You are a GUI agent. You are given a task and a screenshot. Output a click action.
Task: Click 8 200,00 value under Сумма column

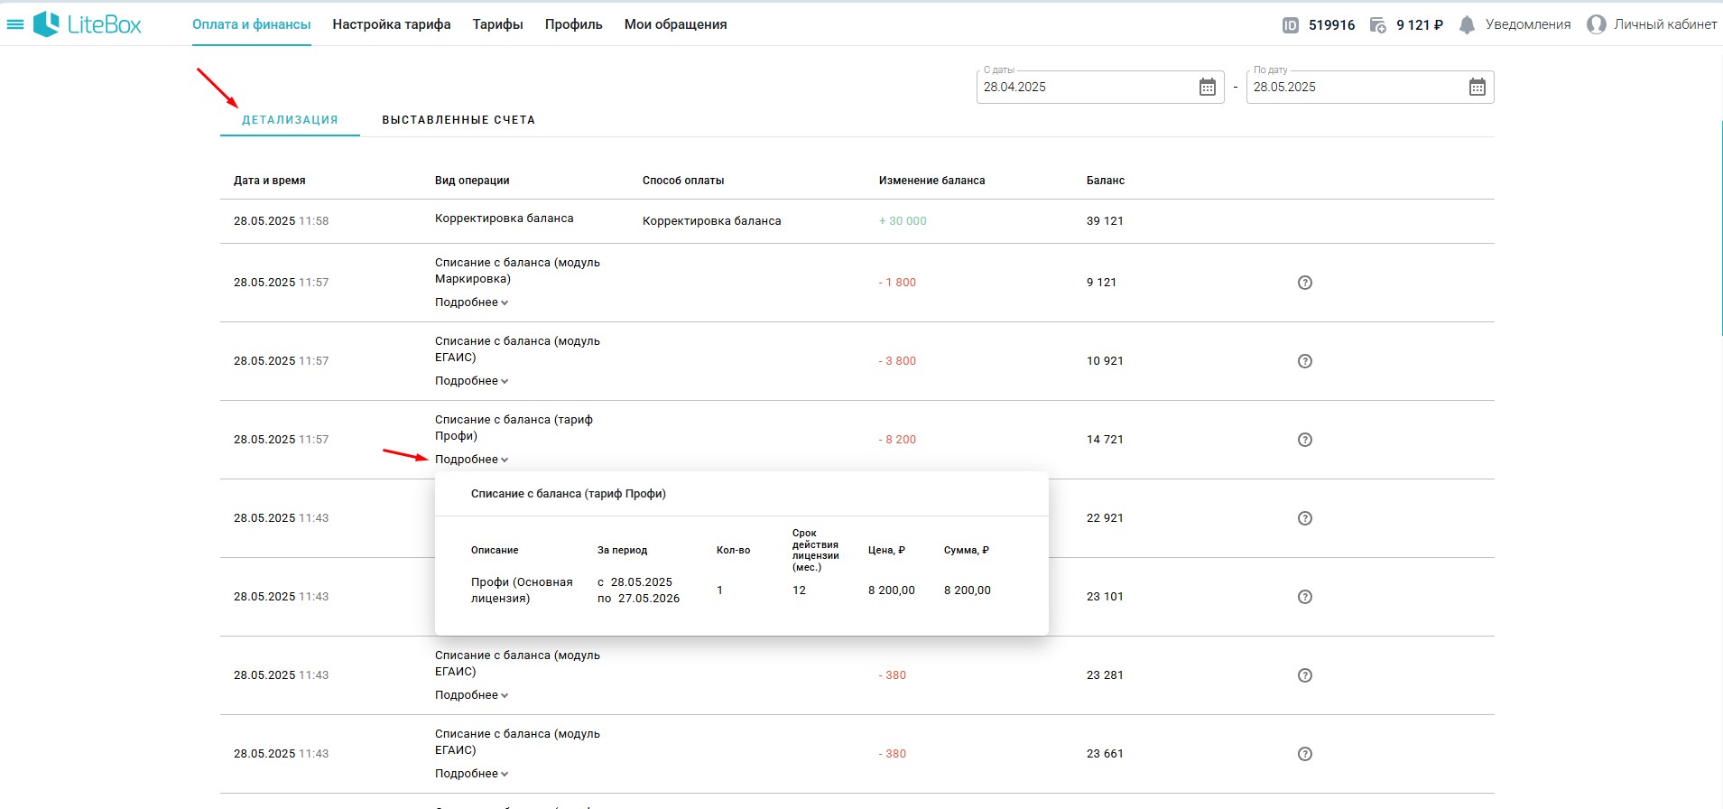(968, 590)
